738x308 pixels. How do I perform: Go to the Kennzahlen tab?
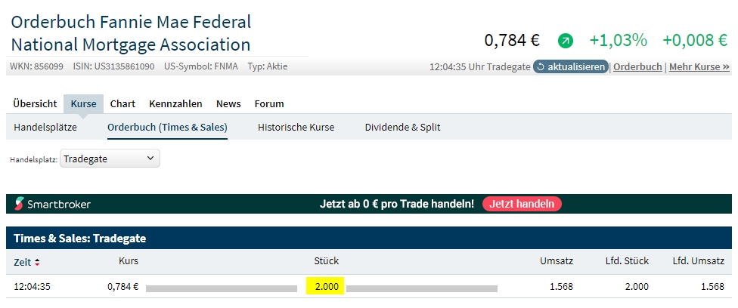[x=175, y=103]
